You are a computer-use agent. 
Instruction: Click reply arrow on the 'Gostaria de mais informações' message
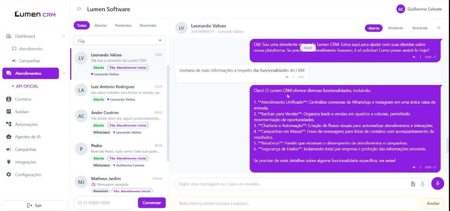click(x=287, y=77)
